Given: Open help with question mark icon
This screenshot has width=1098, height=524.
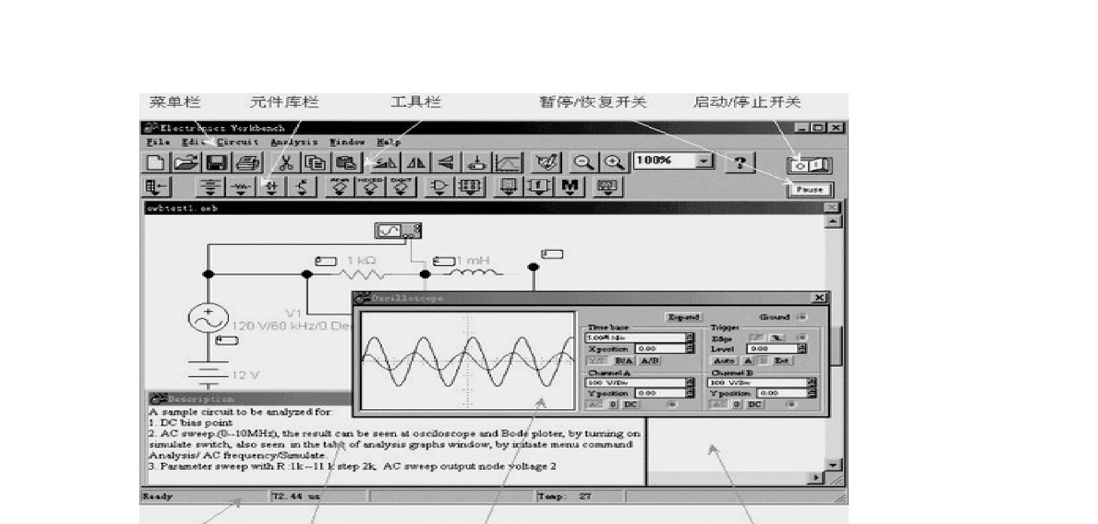Looking at the screenshot, I should point(740,162).
